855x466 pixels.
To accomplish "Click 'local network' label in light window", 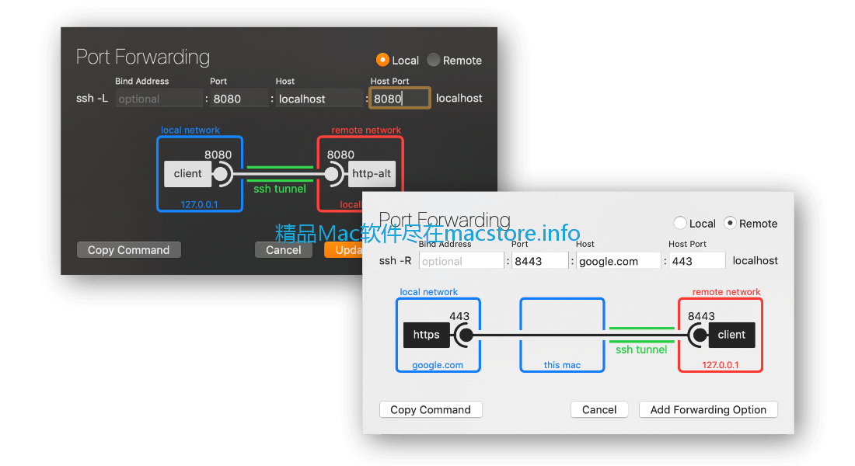I will coord(429,292).
